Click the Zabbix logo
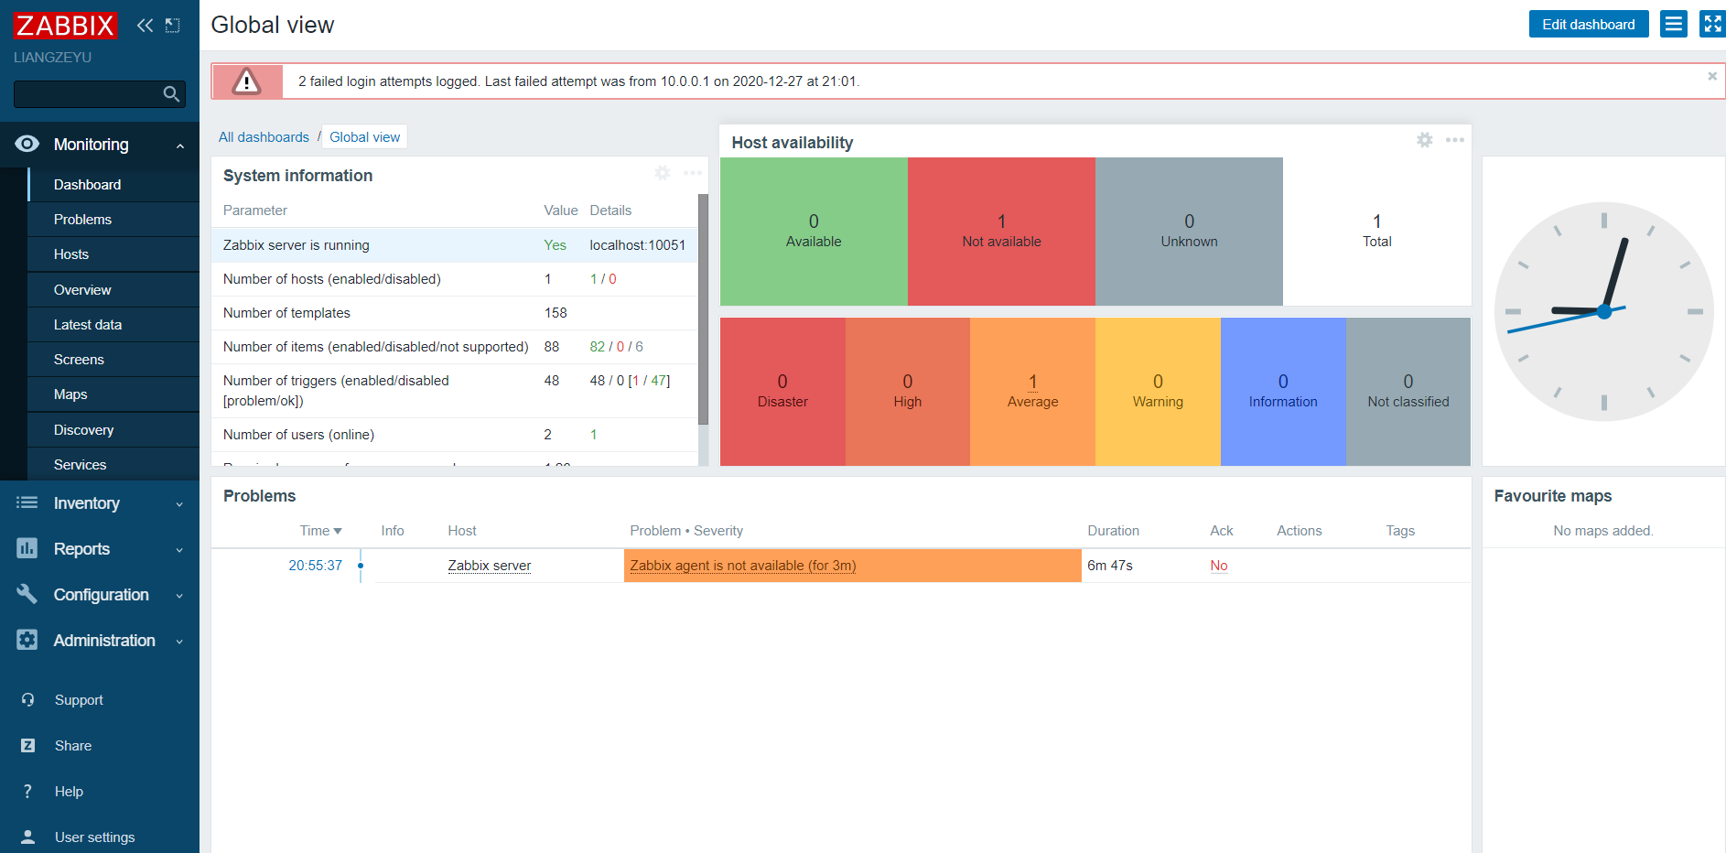This screenshot has height=853, width=1726. (65, 26)
